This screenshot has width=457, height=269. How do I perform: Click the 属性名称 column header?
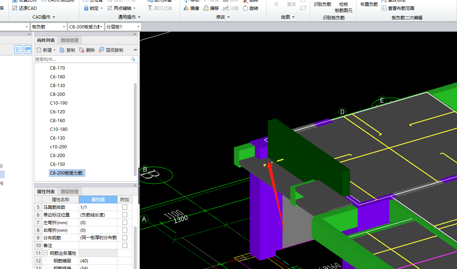(x=60, y=199)
